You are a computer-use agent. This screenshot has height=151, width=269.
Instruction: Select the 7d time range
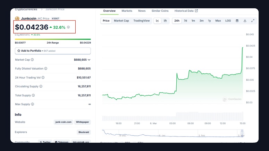185,21
